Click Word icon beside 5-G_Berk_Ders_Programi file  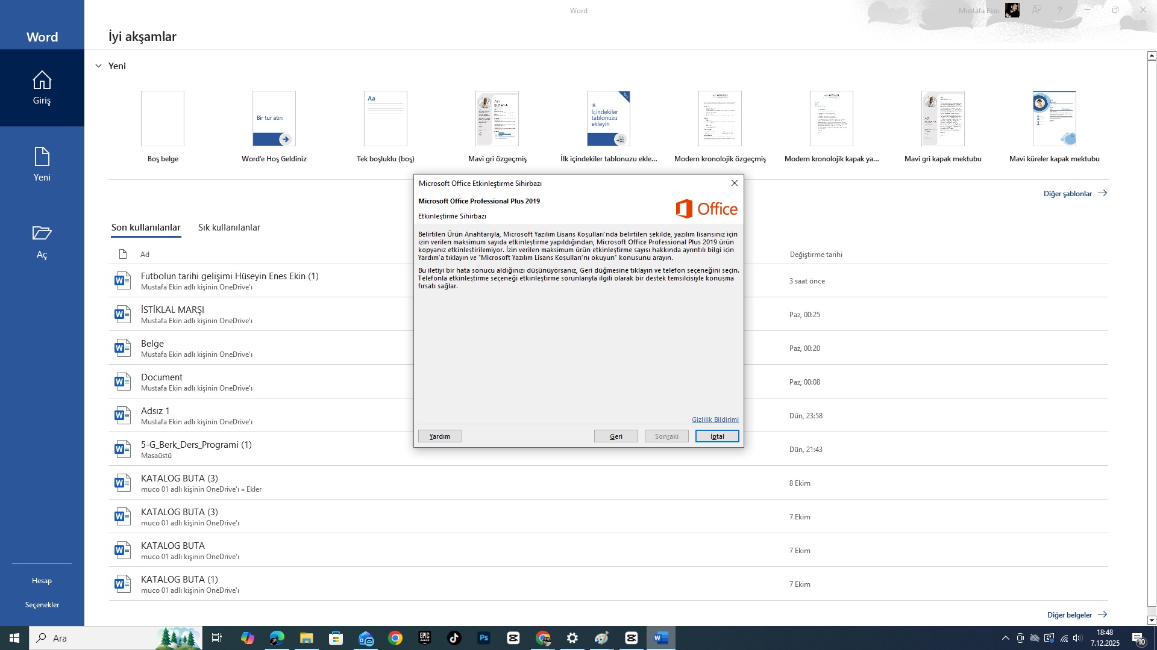[x=122, y=449]
